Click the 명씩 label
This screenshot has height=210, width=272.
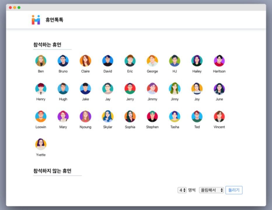(x=192, y=190)
